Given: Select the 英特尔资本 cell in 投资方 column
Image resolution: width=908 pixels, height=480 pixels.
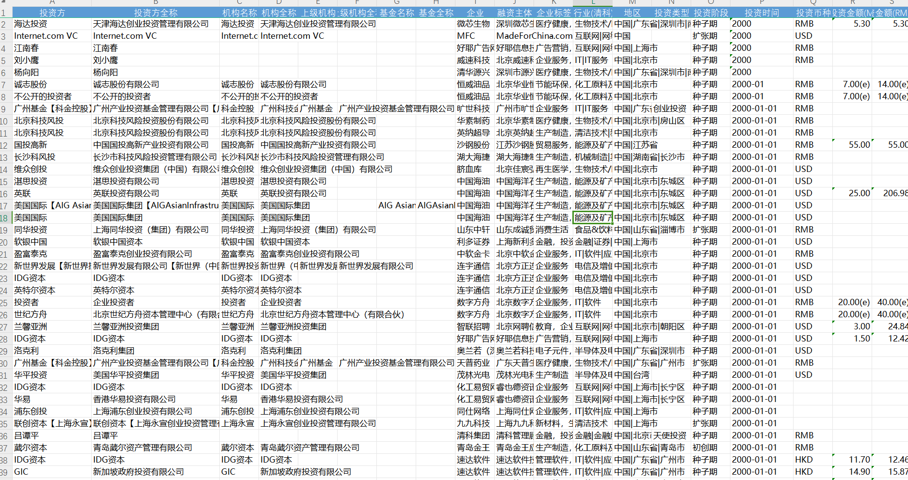Looking at the screenshot, I should tap(52, 290).
